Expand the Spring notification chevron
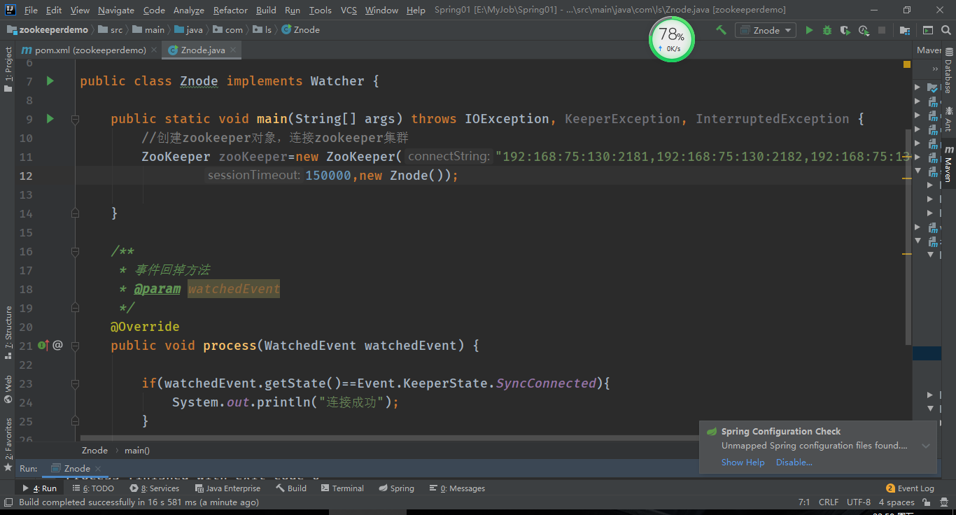Viewport: 956px width, 515px height. point(926,446)
